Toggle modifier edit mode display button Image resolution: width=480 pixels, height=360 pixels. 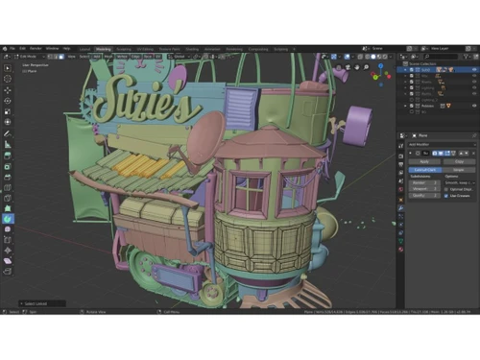click(x=447, y=154)
